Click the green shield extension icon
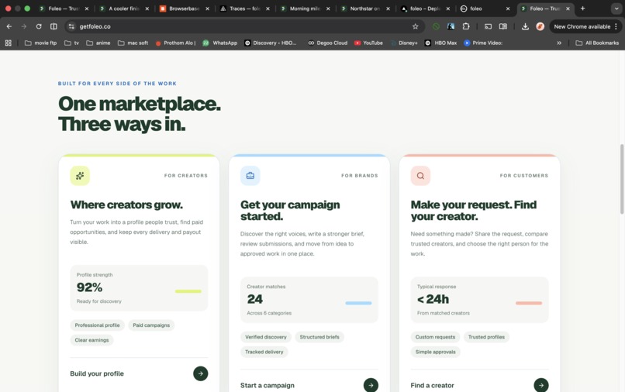The height and width of the screenshot is (392, 625). 436,26
